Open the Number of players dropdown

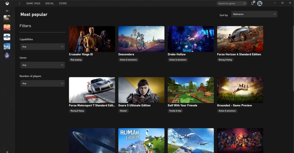tap(42, 83)
